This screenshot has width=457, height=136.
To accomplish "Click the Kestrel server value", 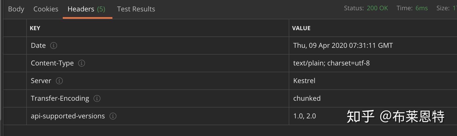I will click(304, 81).
